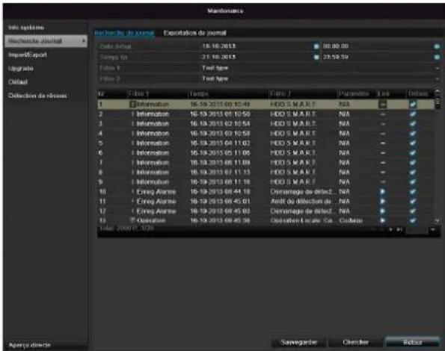The width and height of the screenshot is (445, 351).
Task: Open calendar picker for end date
Action: click(x=316, y=57)
